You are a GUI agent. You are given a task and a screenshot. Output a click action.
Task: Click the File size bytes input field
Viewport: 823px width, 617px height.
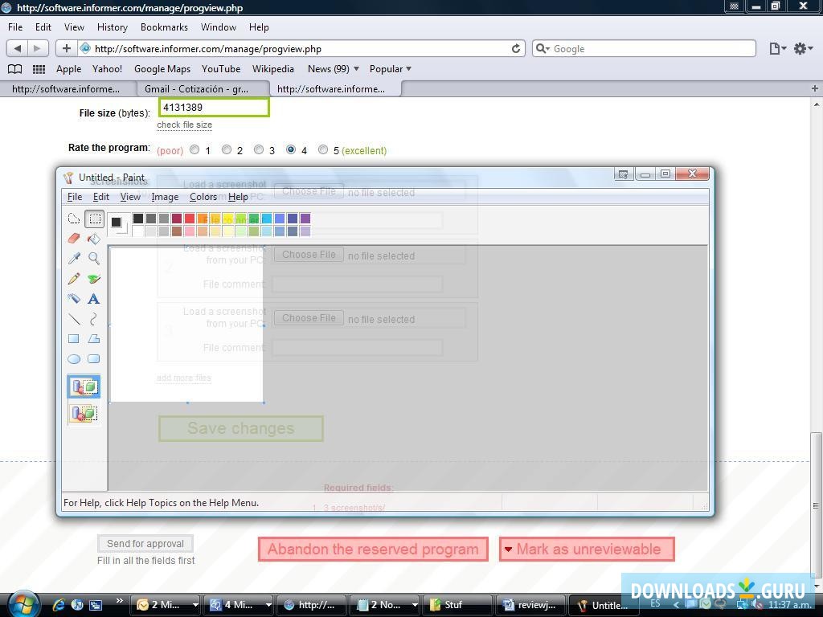pos(214,108)
